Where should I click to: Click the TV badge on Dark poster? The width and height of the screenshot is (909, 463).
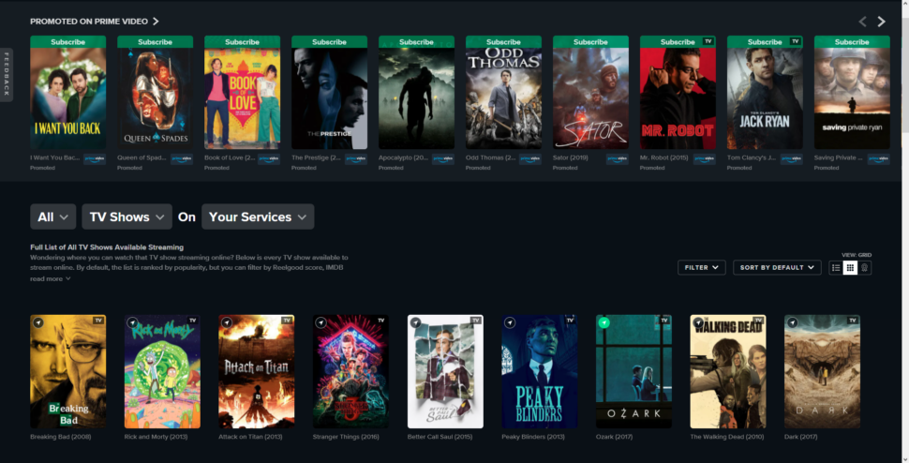pos(853,321)
